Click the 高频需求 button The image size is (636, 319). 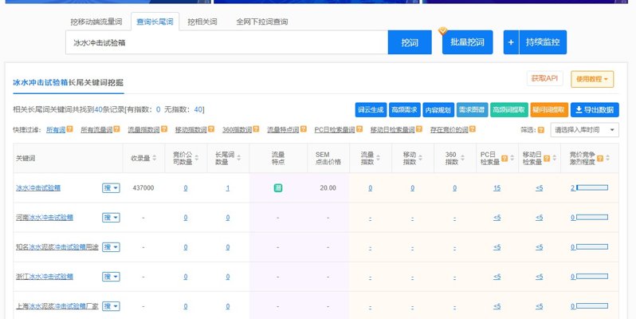click(404, 109)
